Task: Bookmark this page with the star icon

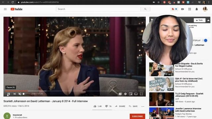Action: (x=158, y=2)
